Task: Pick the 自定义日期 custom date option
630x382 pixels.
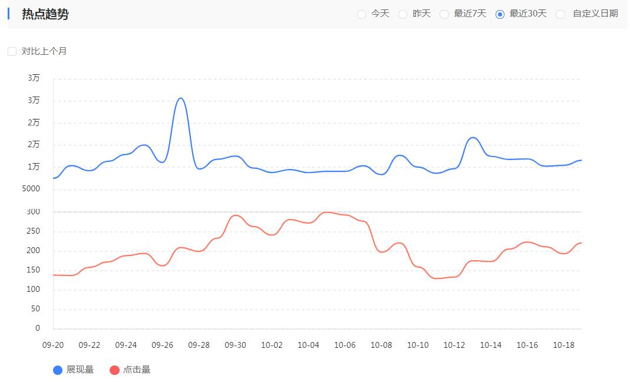Action: pyautogui.click(x=560, y=14)
